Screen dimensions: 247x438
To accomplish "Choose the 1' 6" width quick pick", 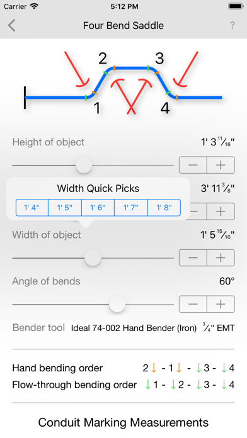I will [x=98, y=208].
